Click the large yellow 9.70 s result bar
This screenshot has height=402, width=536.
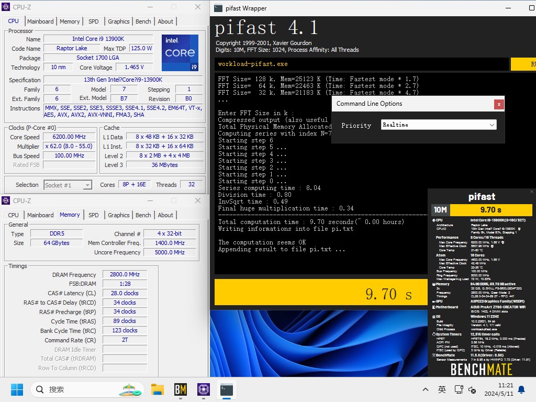point(321,292)
